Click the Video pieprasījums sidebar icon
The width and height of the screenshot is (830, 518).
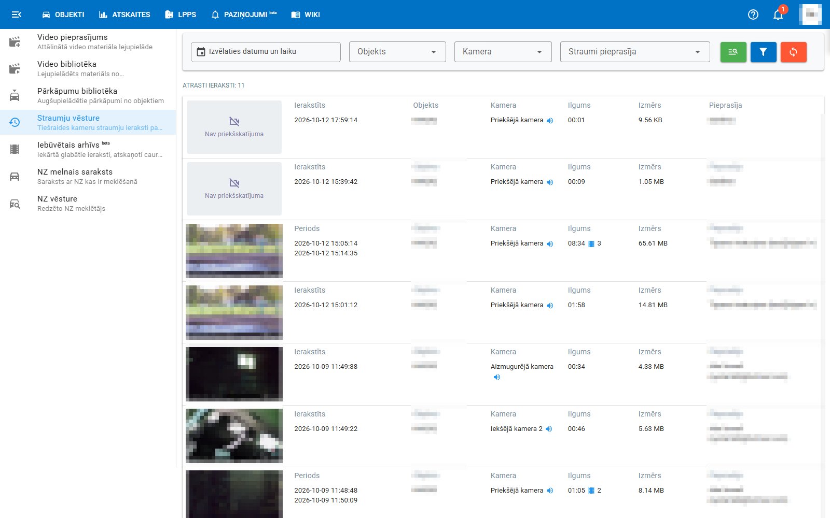point(15,42)
